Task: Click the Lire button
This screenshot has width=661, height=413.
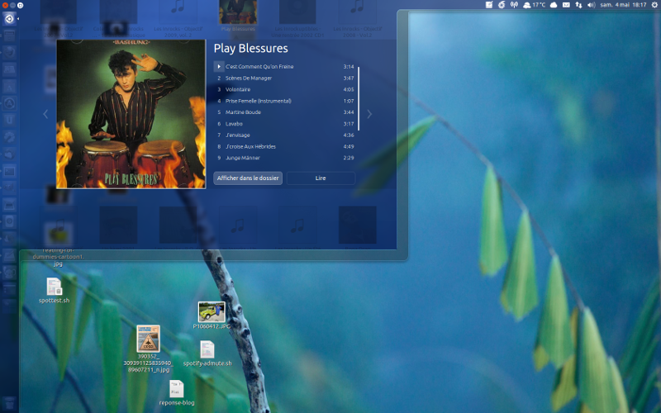Action: [321, 178]
